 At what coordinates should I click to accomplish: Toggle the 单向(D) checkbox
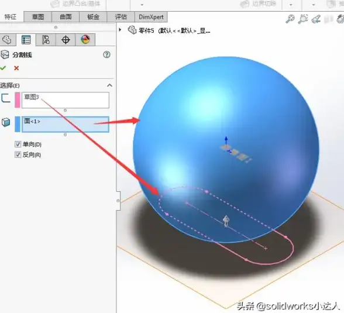tap(18, 144)
